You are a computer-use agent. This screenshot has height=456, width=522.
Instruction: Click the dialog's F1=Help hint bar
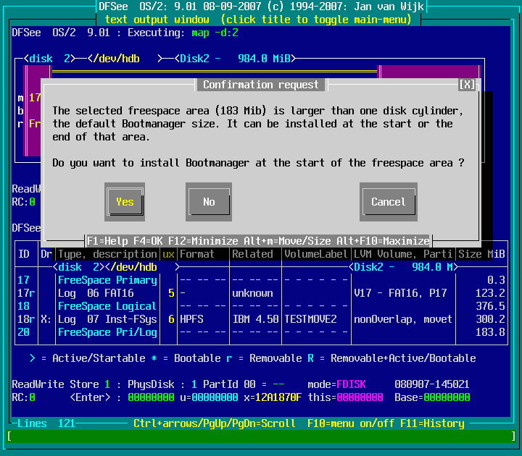258,240
